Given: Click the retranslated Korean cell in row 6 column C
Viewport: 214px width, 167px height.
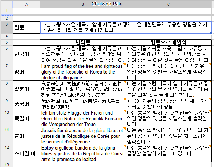Looking at the screenshot, I should point(168,54).
